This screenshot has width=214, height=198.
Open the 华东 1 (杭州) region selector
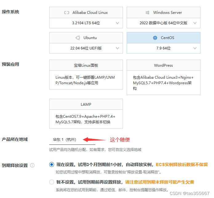(x=72, y=140)
